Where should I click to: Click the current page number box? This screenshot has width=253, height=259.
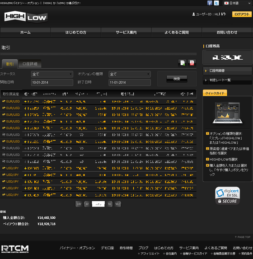pyautogui.click(x=98, y=204)
